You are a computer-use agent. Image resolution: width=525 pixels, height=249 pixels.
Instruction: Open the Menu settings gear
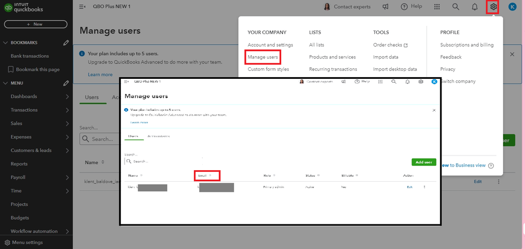(7, 242)
